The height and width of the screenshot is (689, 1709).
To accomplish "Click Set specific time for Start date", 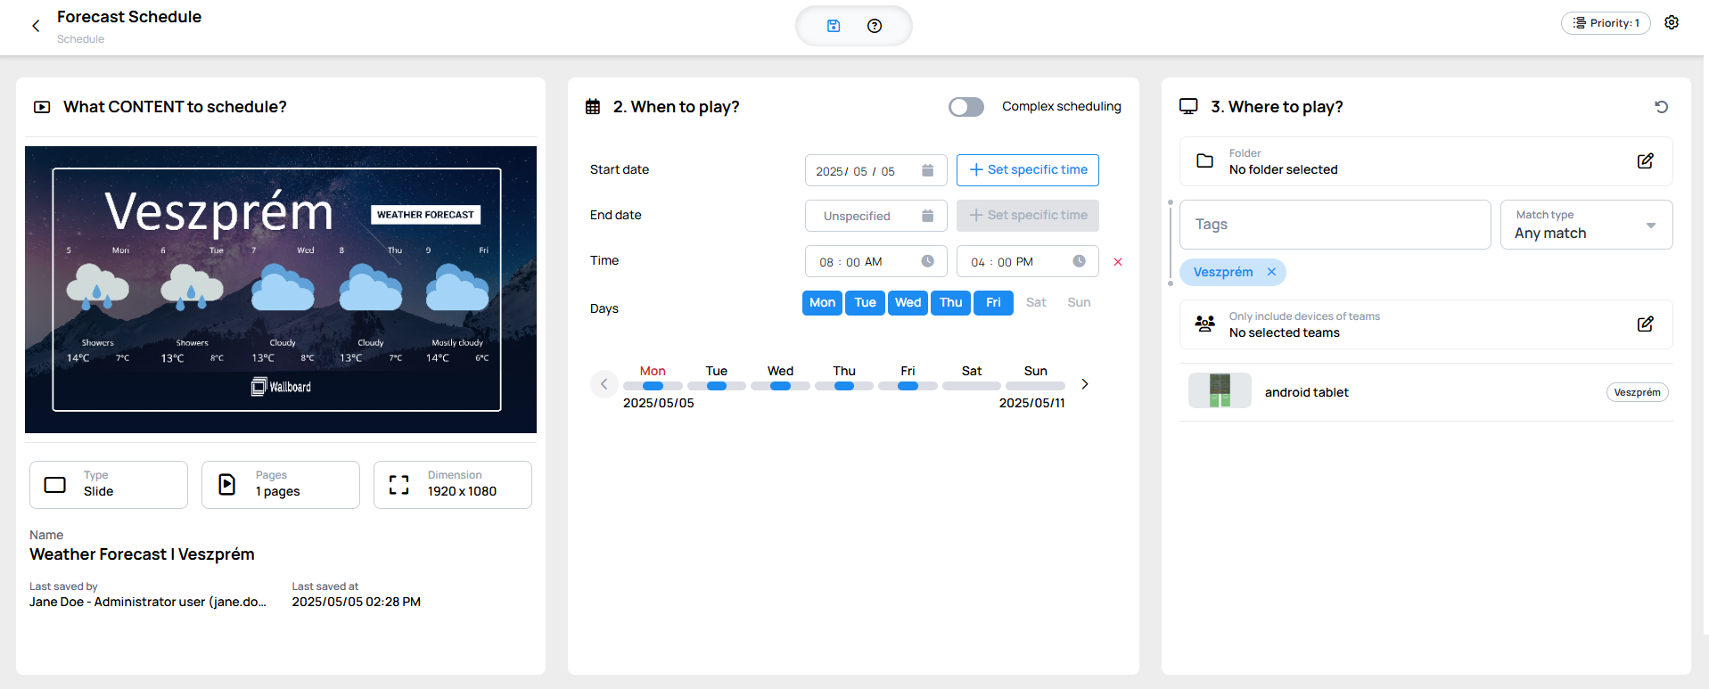I will (1028, 170).
